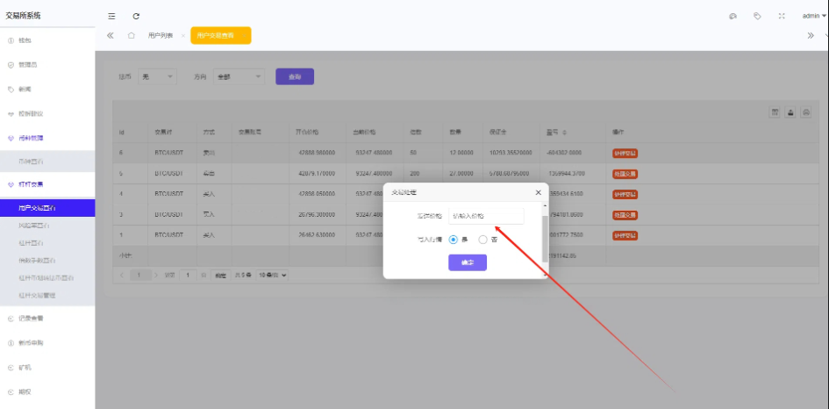Viewport: 829px width, 409px height.
Task: Open the 币种查看 submenu item
Action: (47, 161)
